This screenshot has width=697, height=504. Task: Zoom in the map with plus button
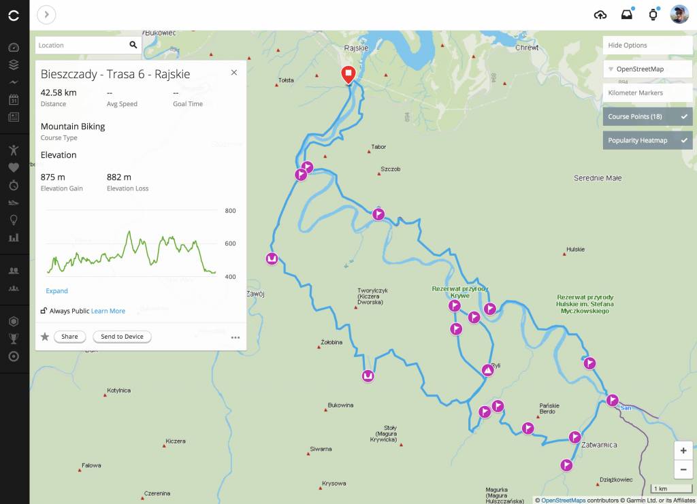(x=683, y=451)
